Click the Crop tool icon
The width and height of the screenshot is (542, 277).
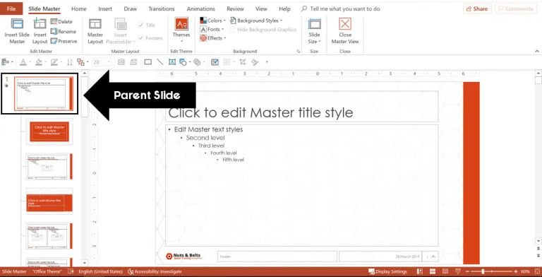(242, 62)
